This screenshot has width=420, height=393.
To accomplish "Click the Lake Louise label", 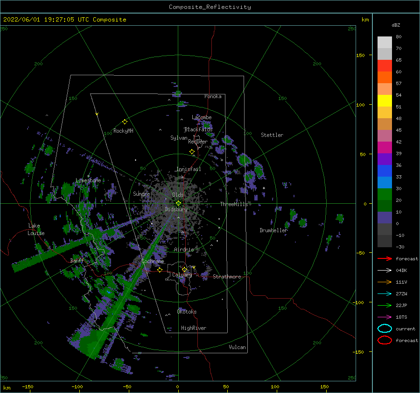I will [36, 229].
